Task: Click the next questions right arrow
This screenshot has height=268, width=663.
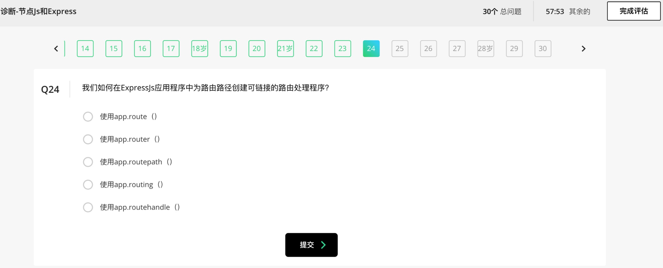Action: pos(583,49)
